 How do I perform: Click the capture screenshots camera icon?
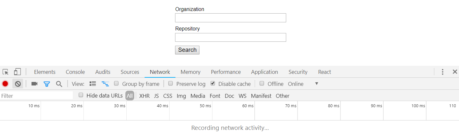click(x=34, y=84)
